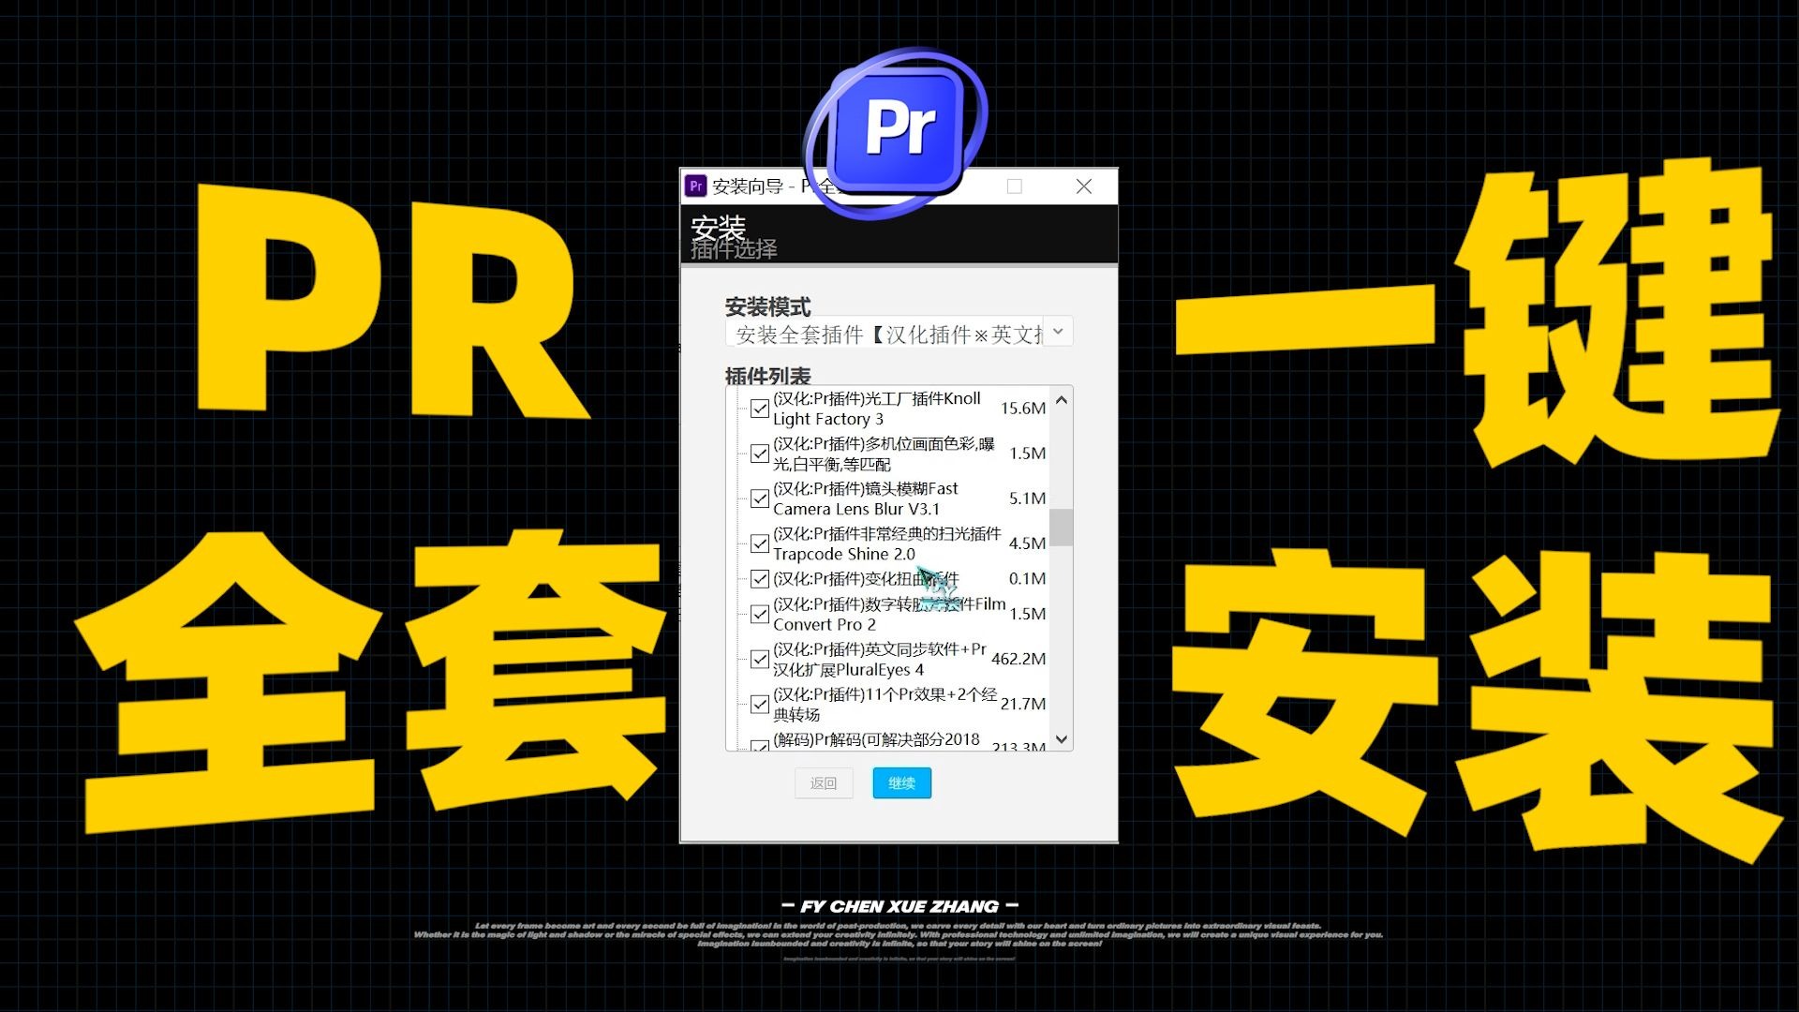Select 'Trapcode Shine 2.0' text row
Image resolution: width=1799 pixels, height=1012 pixels.
[843, 554]
